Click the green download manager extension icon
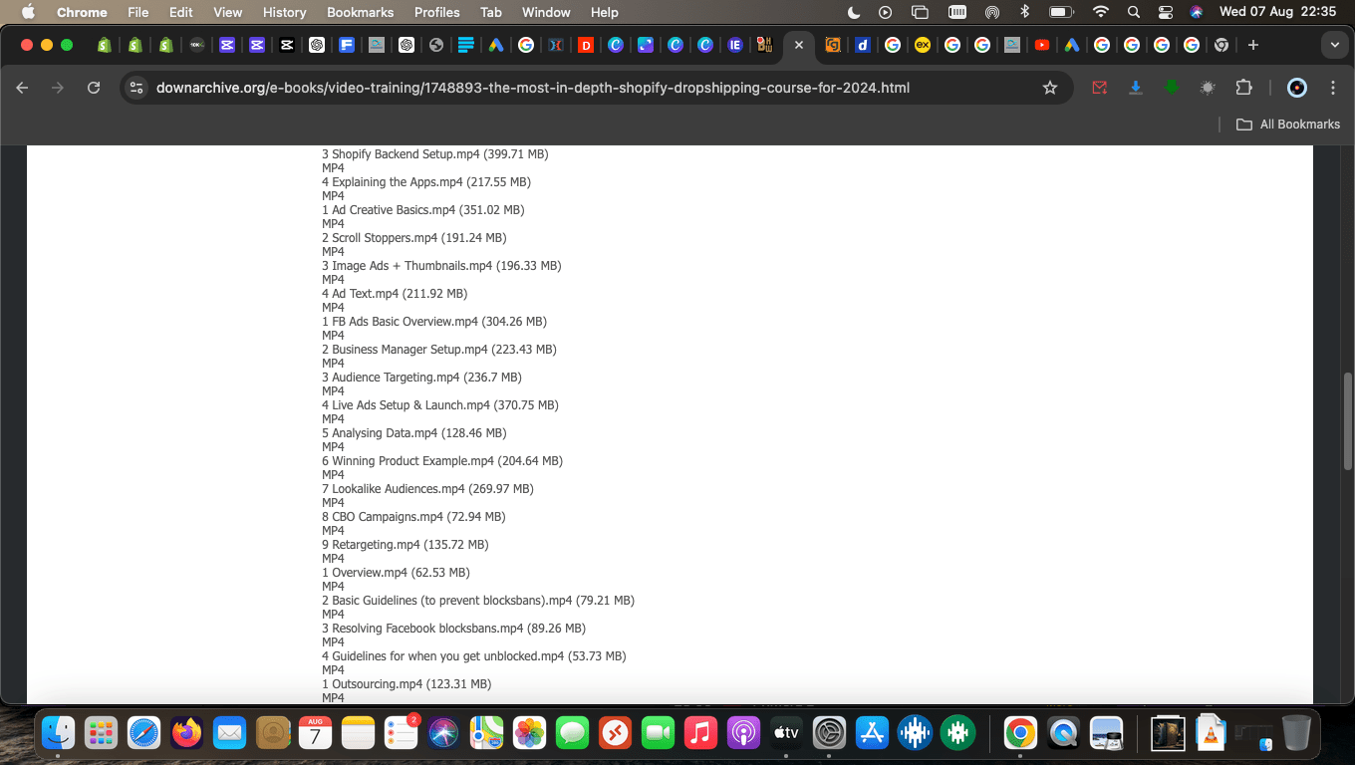The width and height of the screenshot is (1355, 765). click(x=1172, y=88)
